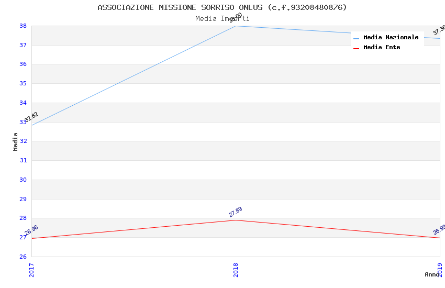Click the Anno axis title

(432, 274)
